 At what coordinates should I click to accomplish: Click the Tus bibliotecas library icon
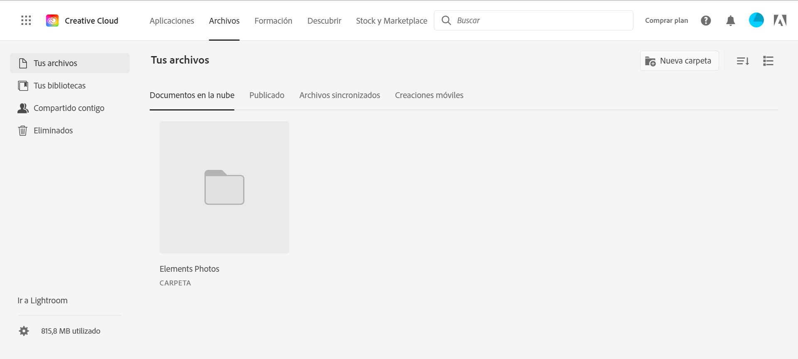23,86
